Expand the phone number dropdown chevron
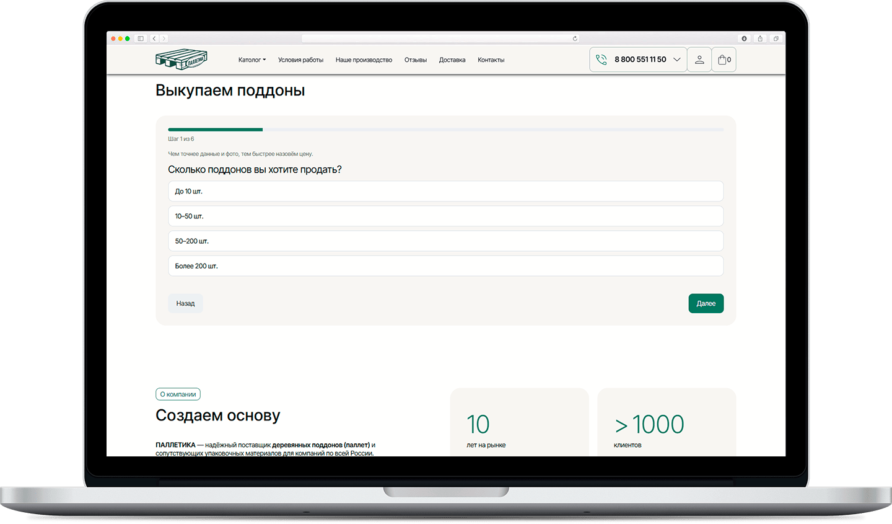The width and height of the screenshot is (892, 524). pyautogui.click(x=676, y=60)
